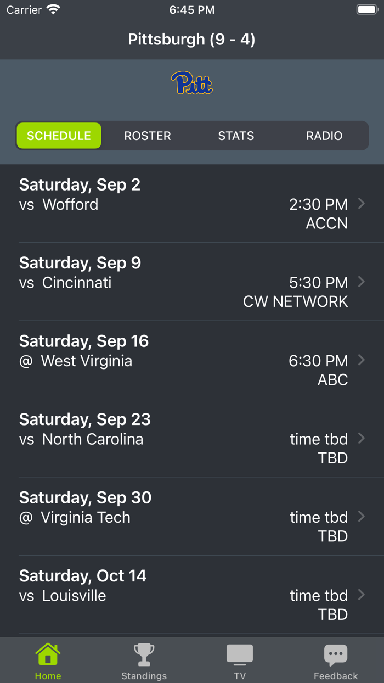Tap the battery status icon
Image resolution: width=384 pixels, height=683 pixels.
367,10
